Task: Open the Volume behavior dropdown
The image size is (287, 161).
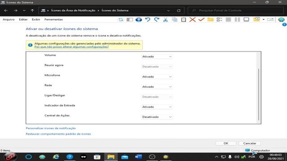Action: coord(157,57)
